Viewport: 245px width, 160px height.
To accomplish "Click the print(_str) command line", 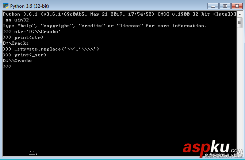I will pos(24,55).
